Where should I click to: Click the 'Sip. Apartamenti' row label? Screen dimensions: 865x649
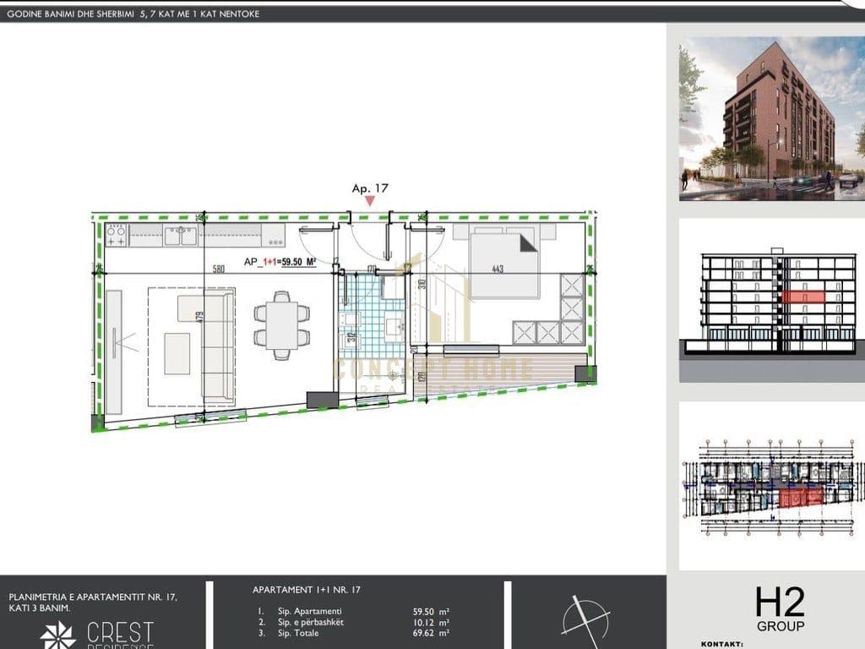309,612
